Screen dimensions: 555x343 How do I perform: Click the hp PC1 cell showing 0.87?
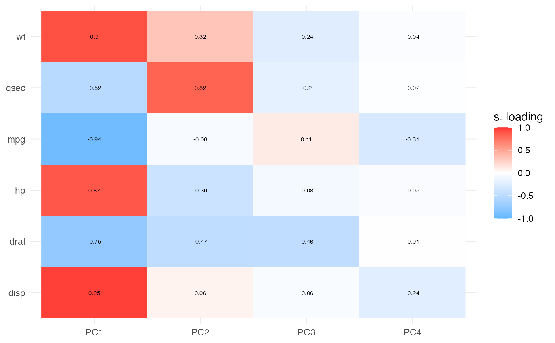pyautogui.click(x=94, y=191)
